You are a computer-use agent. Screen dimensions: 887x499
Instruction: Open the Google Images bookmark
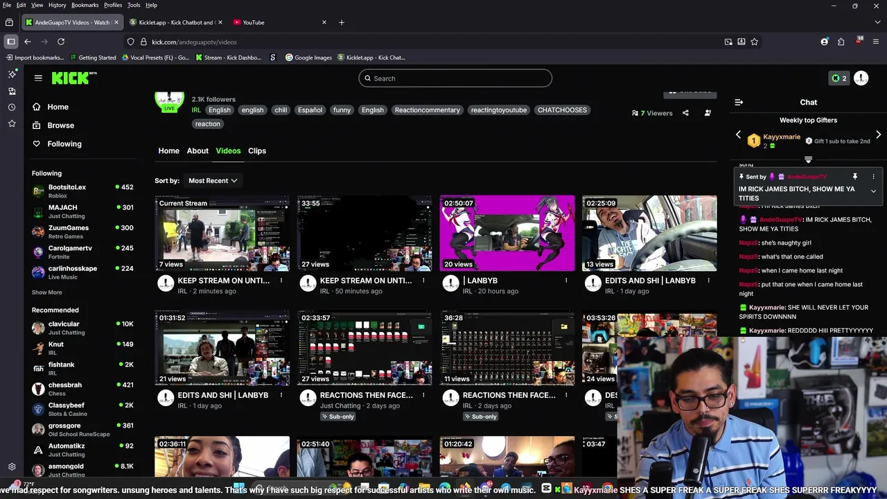click(308, 58)
